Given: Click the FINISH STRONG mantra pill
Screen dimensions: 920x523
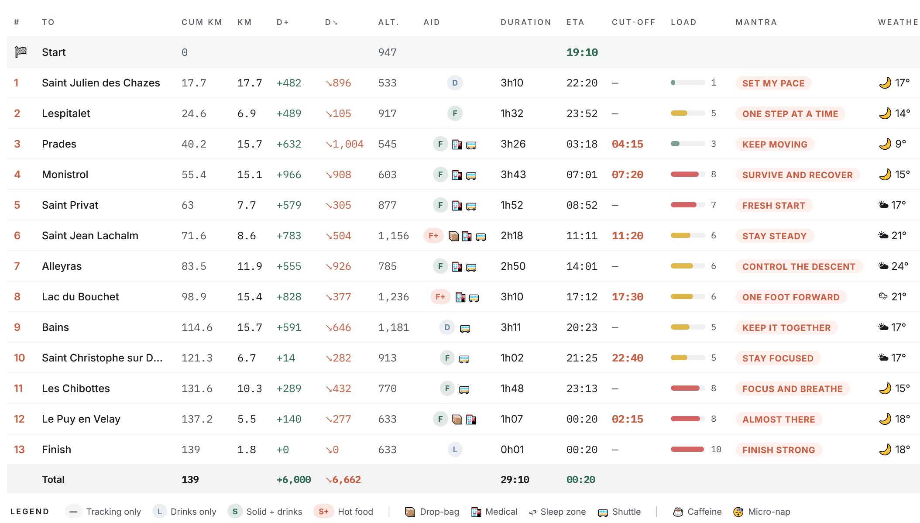Looking at the screenshot, I should tap(779, 450).
